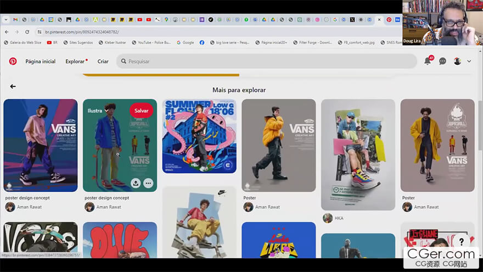
Task: Open the Nike collage pin with red shirt
Action: point(199,222)
